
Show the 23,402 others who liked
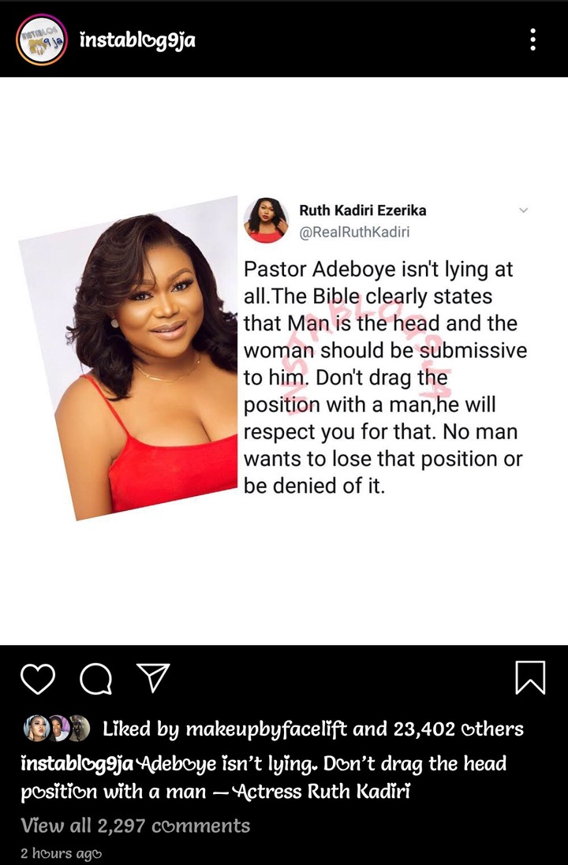[x=458, y=729]
